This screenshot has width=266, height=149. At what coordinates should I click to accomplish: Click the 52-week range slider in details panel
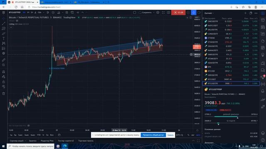point(231,123)
